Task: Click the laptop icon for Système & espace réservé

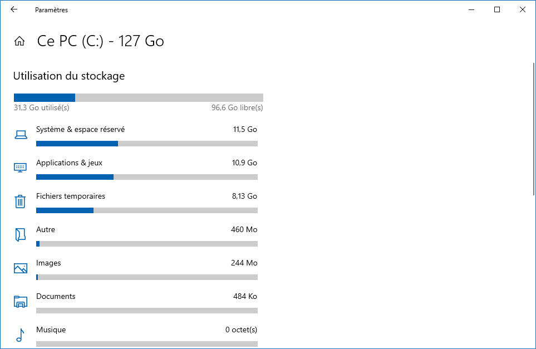Action: [x=21, y=135]
